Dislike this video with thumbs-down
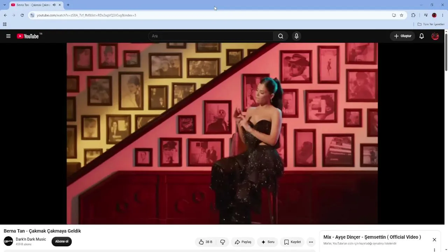The height and width of the screenshot is (252, 448). [x=223, y=242]
